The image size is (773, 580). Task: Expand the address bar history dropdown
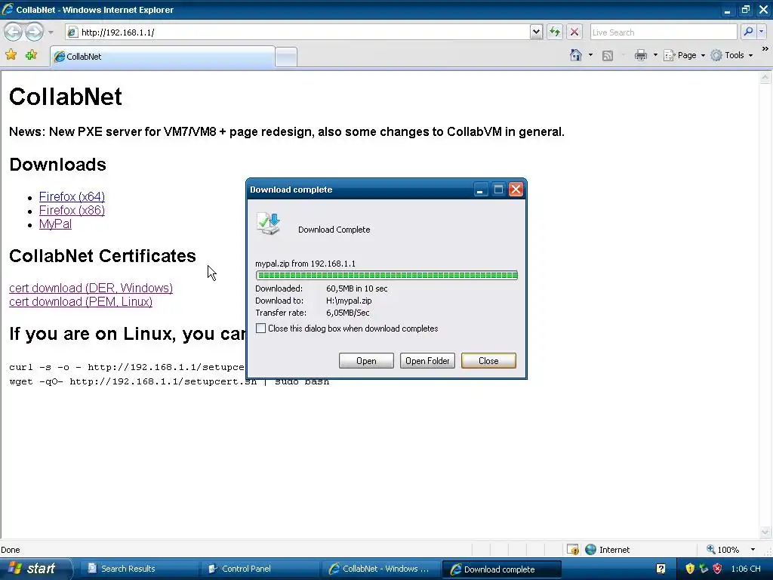click(537, 32)
